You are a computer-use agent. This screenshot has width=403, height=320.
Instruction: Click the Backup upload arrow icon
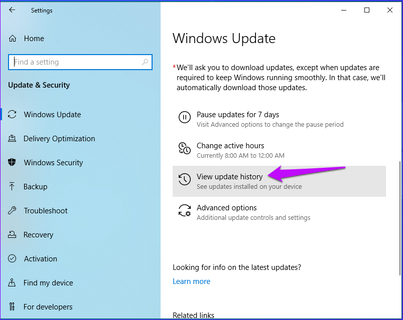(12, 186)
